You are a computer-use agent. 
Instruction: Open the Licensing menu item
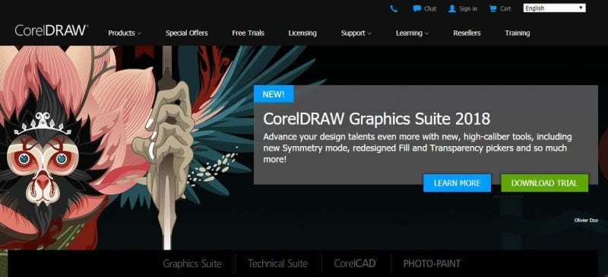pyautogui.click(x=302, y=33)
